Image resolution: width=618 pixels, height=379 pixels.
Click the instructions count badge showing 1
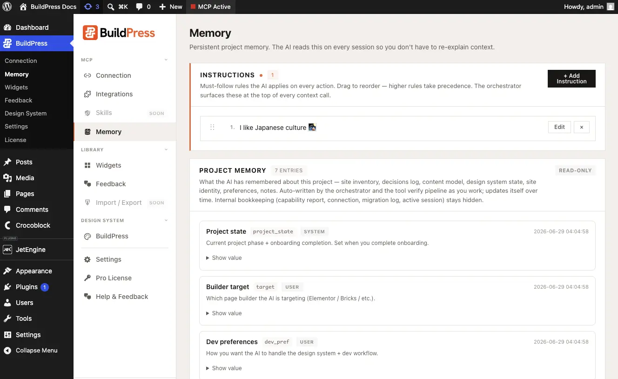pos(272,75)
